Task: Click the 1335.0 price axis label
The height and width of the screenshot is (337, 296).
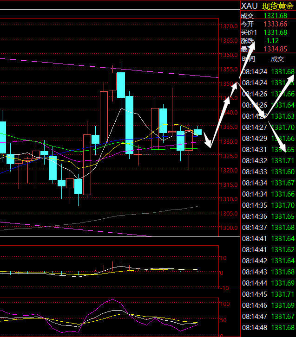Action: click(229, 127)
